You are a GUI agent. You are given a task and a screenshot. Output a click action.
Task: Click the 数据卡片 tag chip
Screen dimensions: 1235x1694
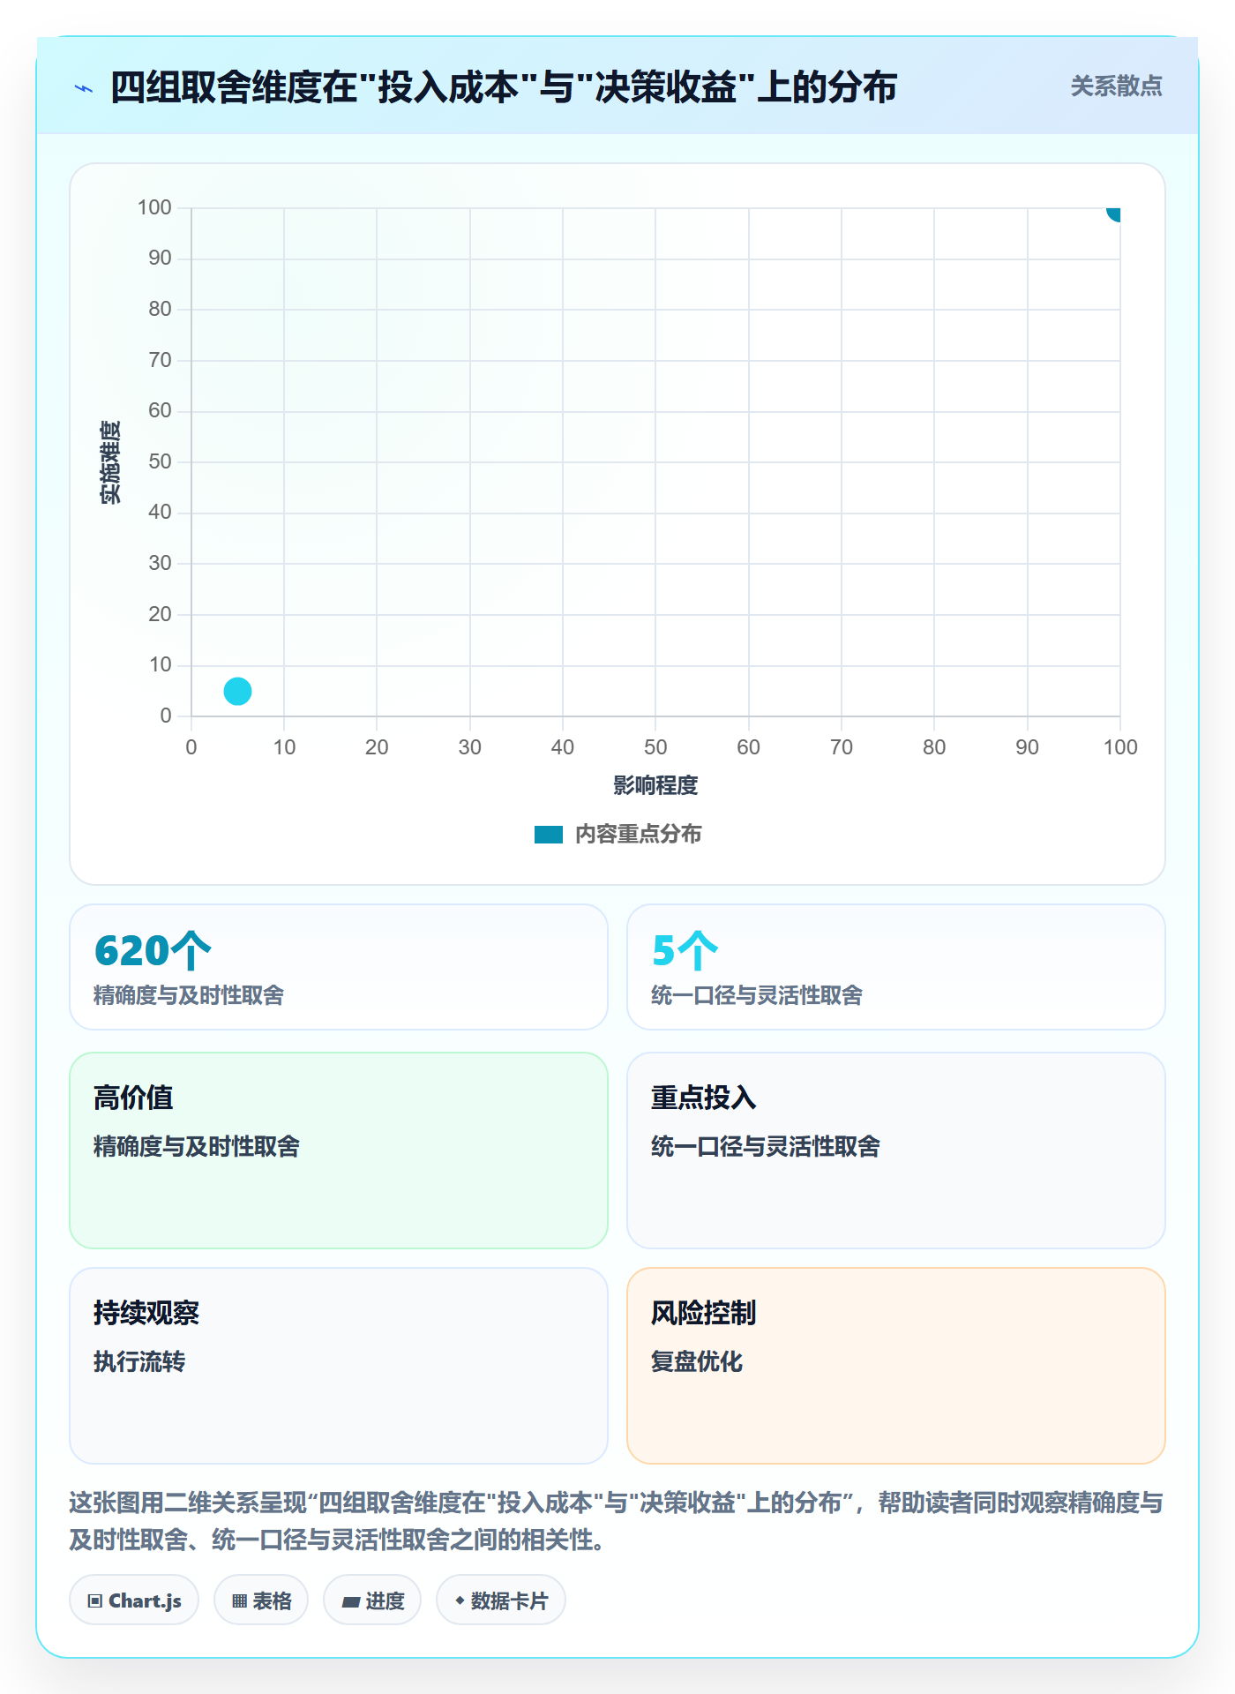(x=501, y=1600)
